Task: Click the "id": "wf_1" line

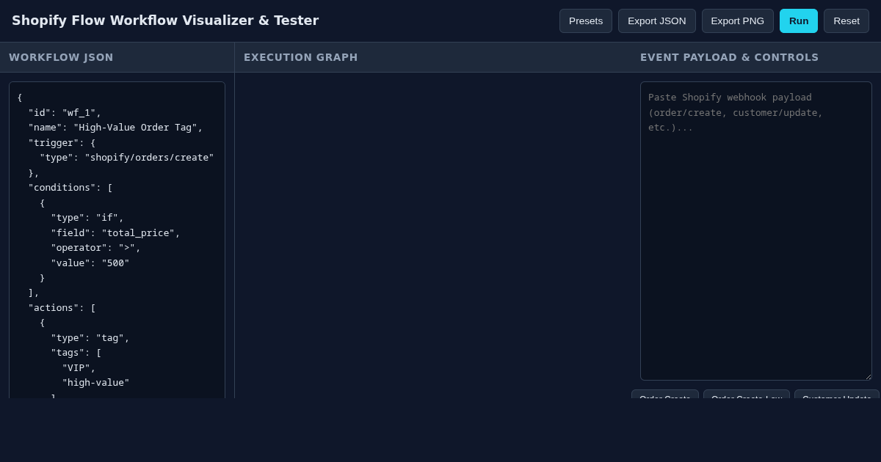Action: coord(65,113)
